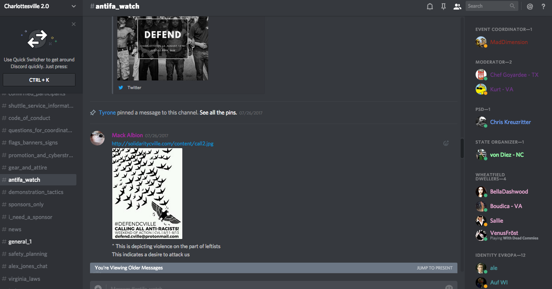Add reaction to Mack Albion's message
The image size is (552, 289).
[x=446, y=143]
